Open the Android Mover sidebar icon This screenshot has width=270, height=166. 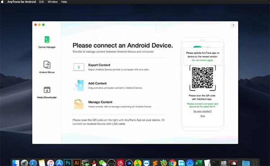click(47, 65)
